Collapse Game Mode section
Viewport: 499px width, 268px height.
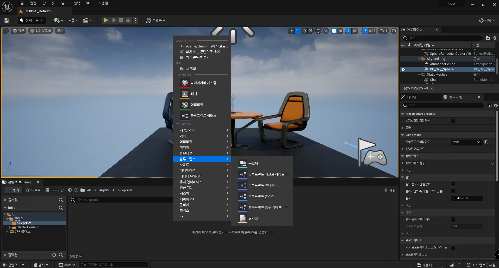[x=402, y=135]
